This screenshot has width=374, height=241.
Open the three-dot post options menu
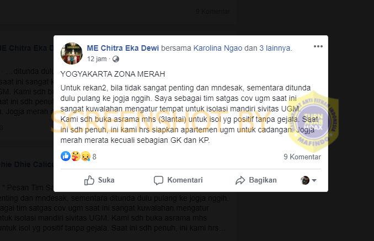coord(318,46)
